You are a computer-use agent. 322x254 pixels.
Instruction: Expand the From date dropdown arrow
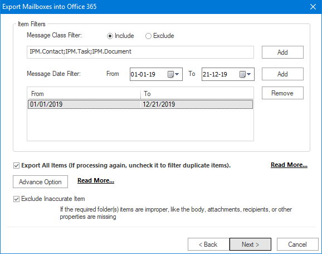[x=177, y=74]
